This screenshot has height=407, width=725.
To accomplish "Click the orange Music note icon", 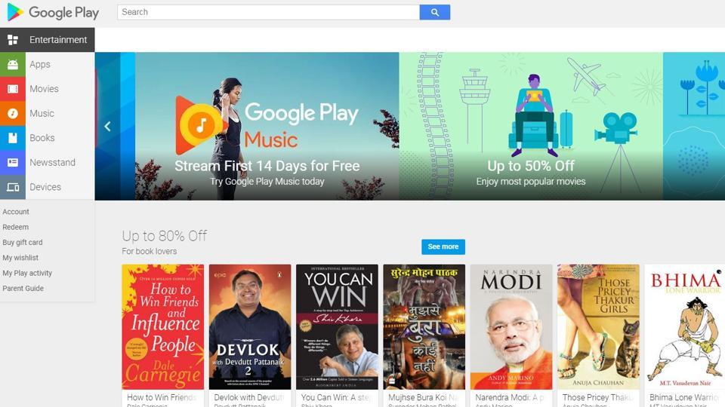I will coord(13,113).
